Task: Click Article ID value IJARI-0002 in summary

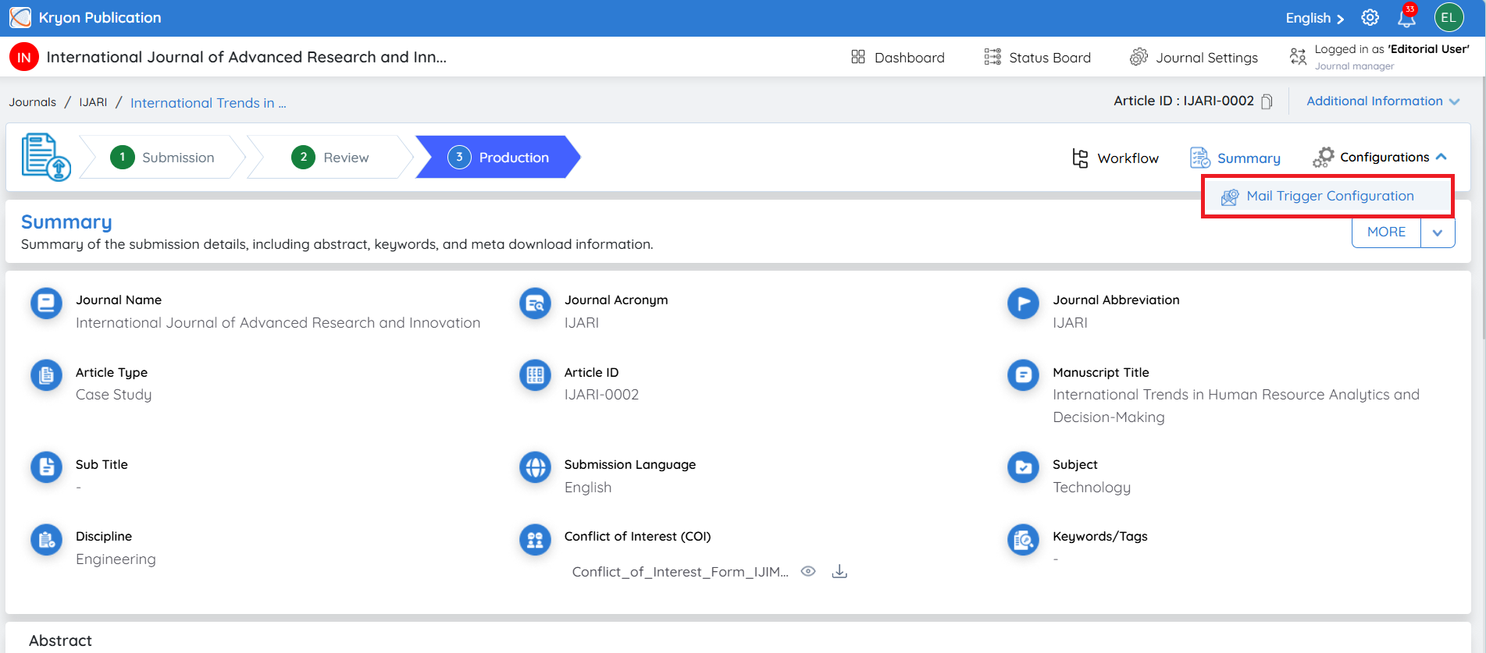Action: coord(601,395)
